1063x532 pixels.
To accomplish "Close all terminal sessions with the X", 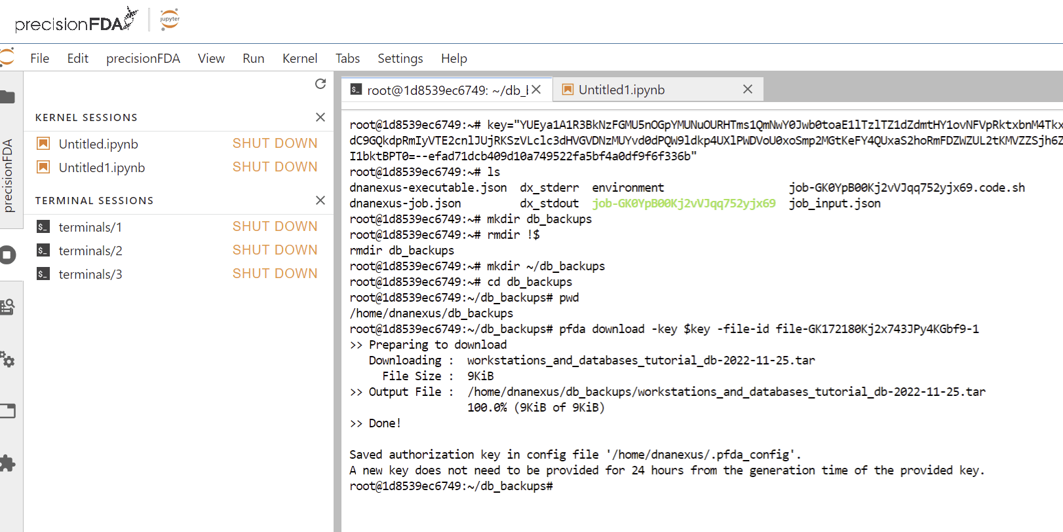I will (x=320, y=200).
